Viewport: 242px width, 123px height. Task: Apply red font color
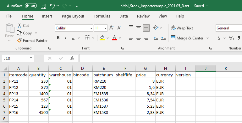114,38
